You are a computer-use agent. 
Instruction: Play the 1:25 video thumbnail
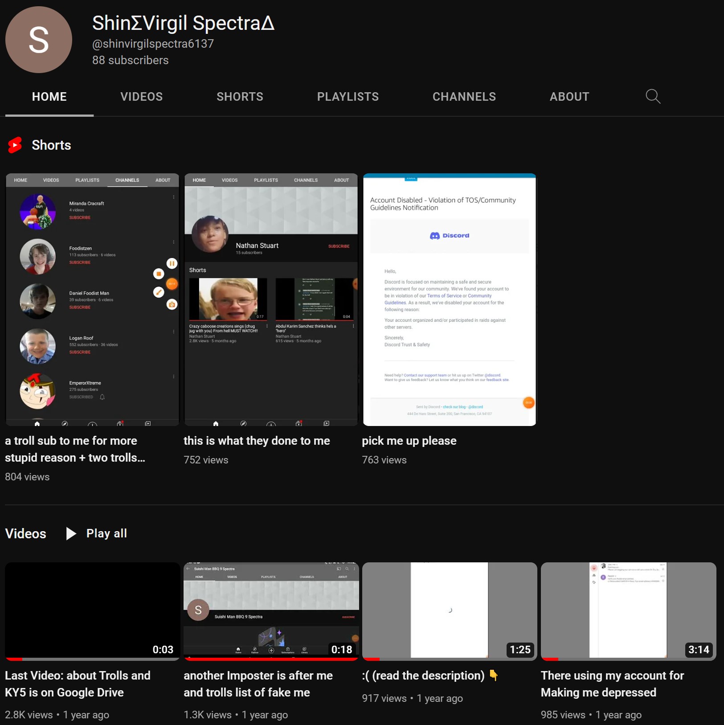(x=450, y=610)
